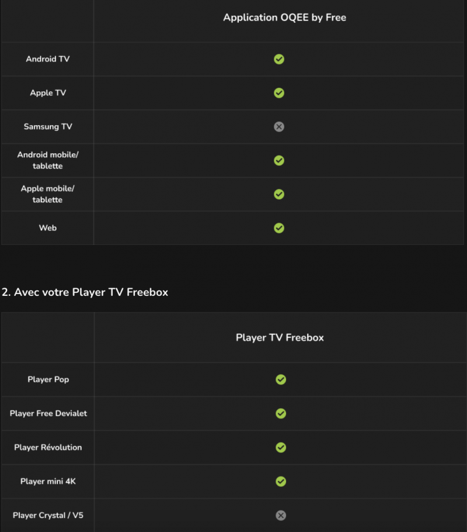Click the checkmark beside Apple mobile/tablette
467x532 pixels.
pyautogui.click(x=279, y=194)
